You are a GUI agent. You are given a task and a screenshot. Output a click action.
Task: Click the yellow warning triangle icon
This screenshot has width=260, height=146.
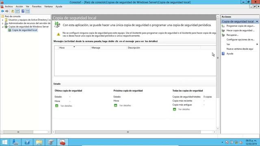click(58, 34)
